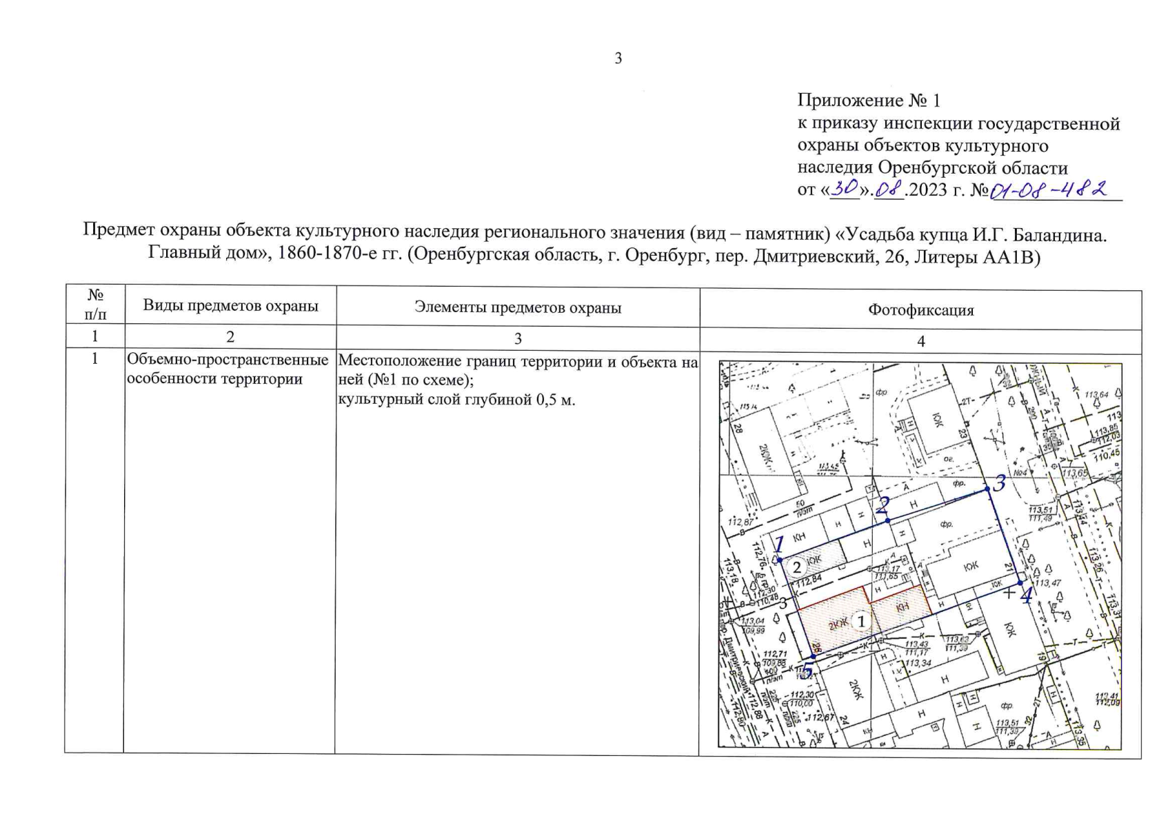Click the '№ п/п' column header
Viewport: 1170px width, 827px height.
click(95, 305)
